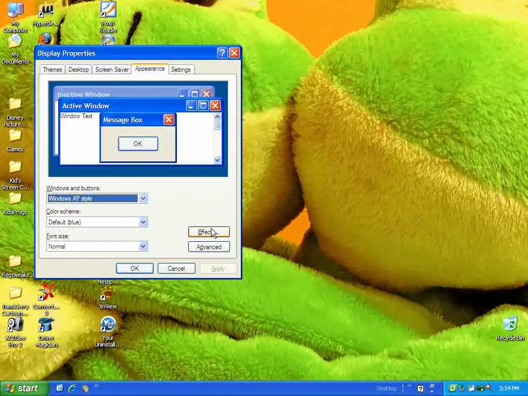The width and height of the screenshot is (528, 396).
Task: Open the Windows and buttons dropdown
Action: coord(143,199)
